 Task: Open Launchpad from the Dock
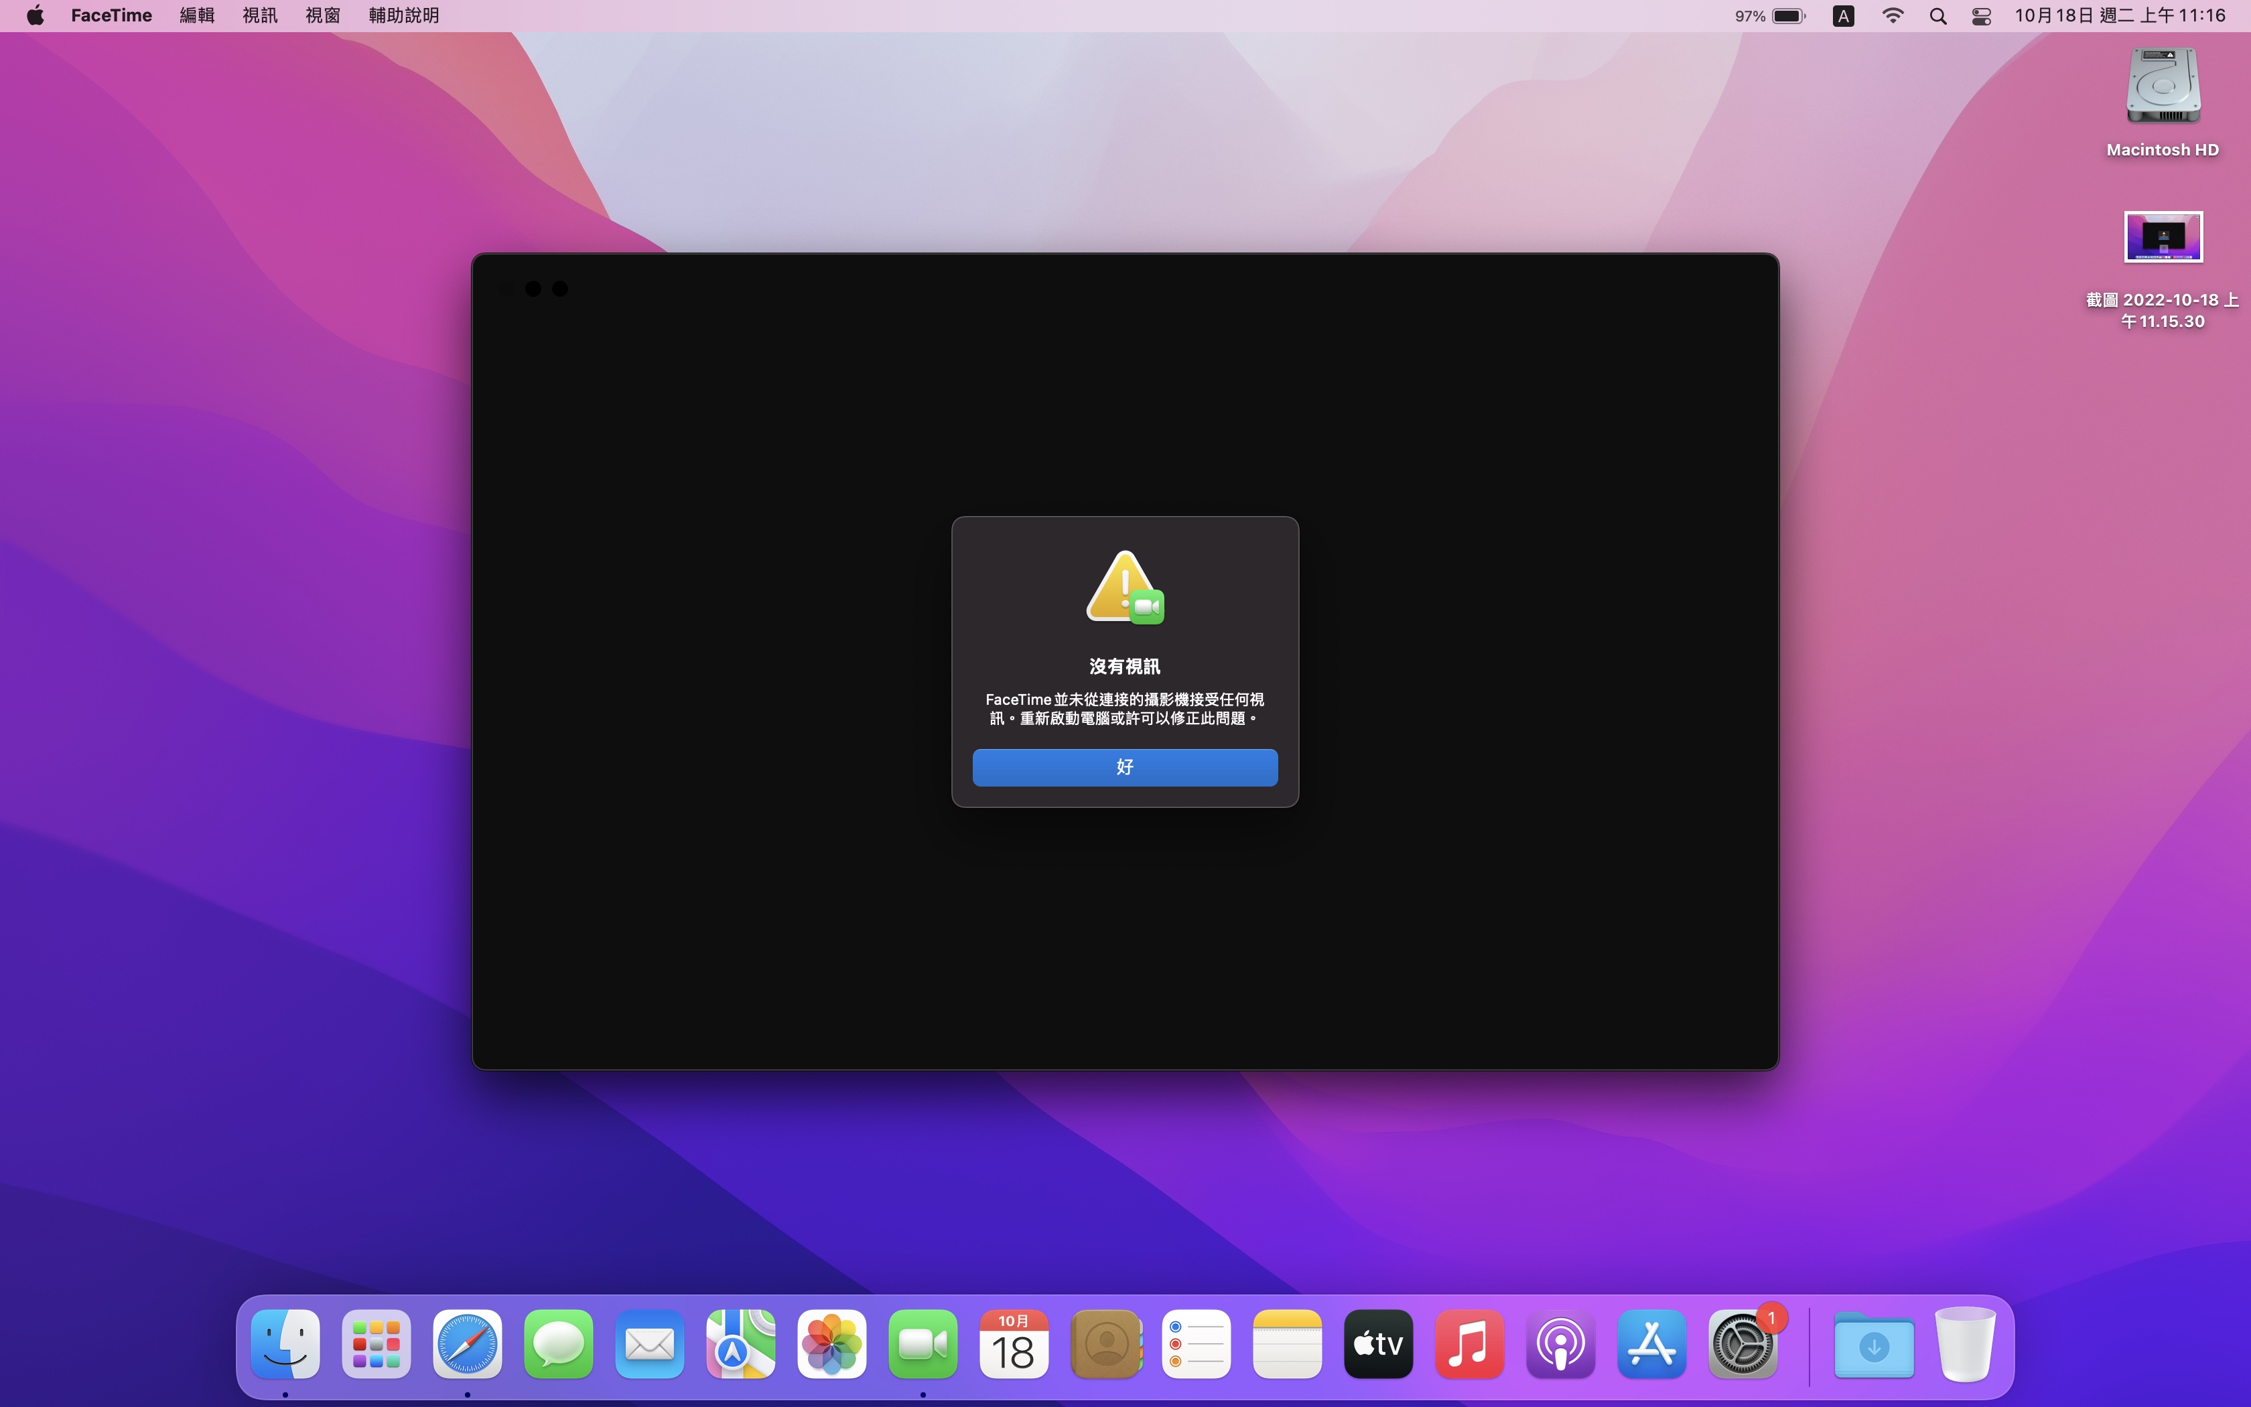coord(377,1344)
